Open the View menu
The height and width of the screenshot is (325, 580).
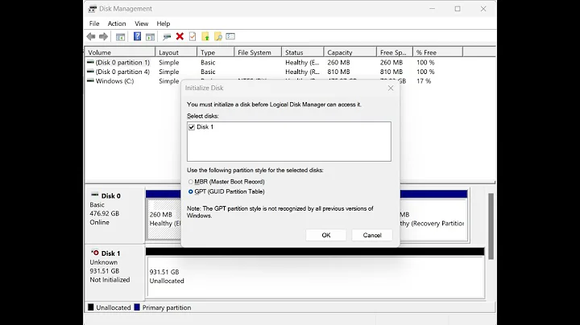tap(141, 23)
